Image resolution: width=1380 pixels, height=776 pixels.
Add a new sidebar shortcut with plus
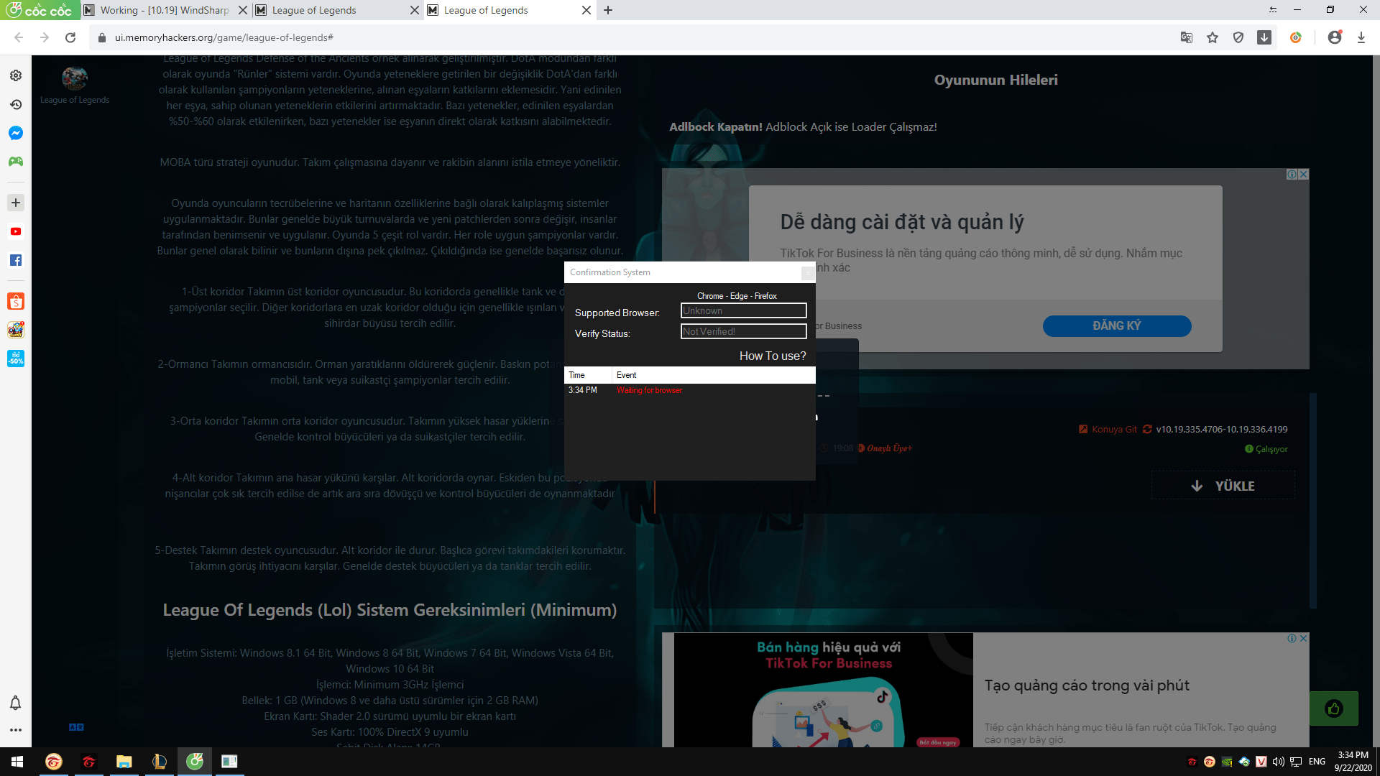[16, 203]
